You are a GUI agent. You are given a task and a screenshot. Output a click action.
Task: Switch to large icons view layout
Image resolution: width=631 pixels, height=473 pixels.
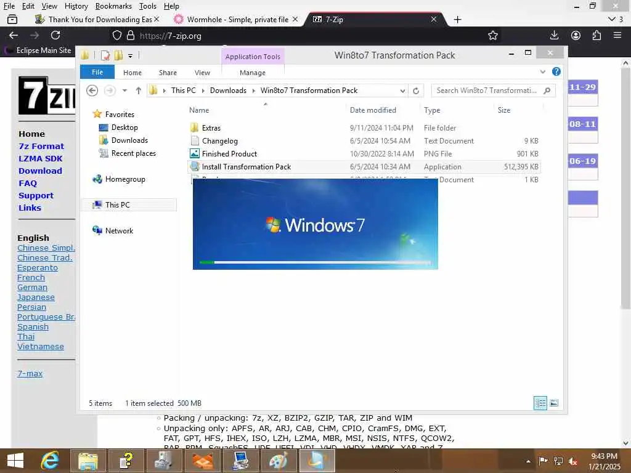click(x=554, y=403)
